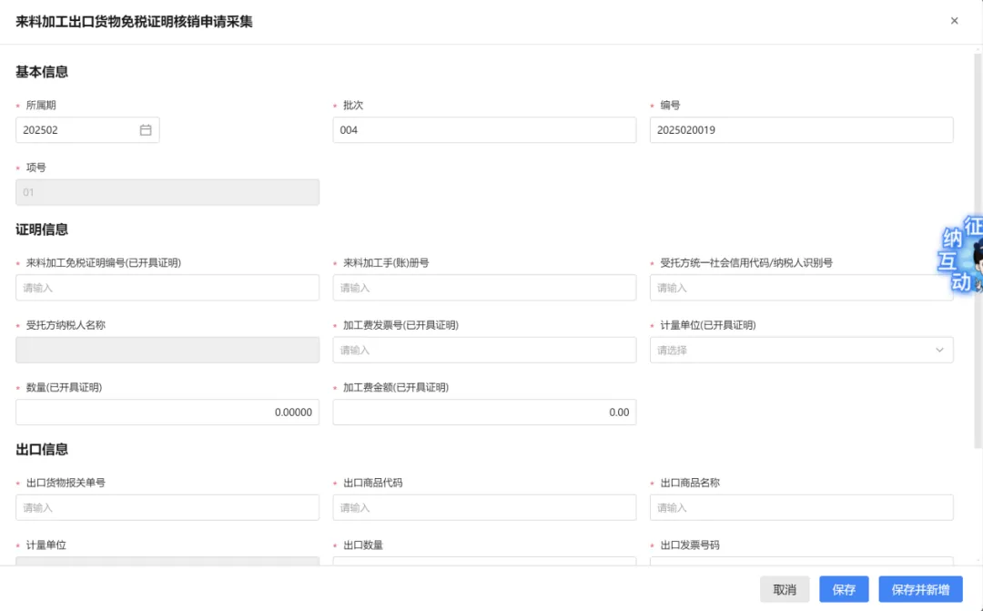Click the 加工费金额(已开具证明) amount field
This screenshot has height=611, width=983.
pos(484,412)
